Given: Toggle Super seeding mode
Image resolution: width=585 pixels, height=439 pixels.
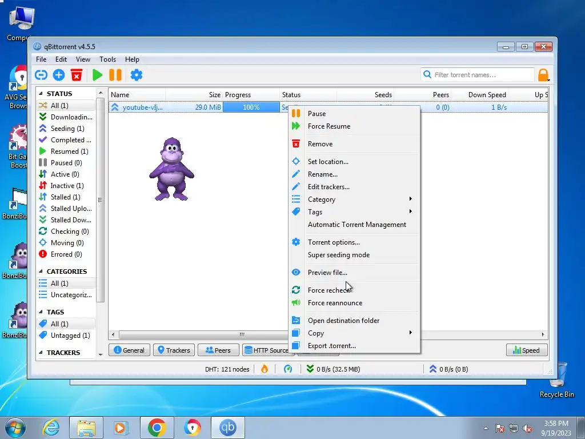Looking at the screenshot, I should pos(354,255).
